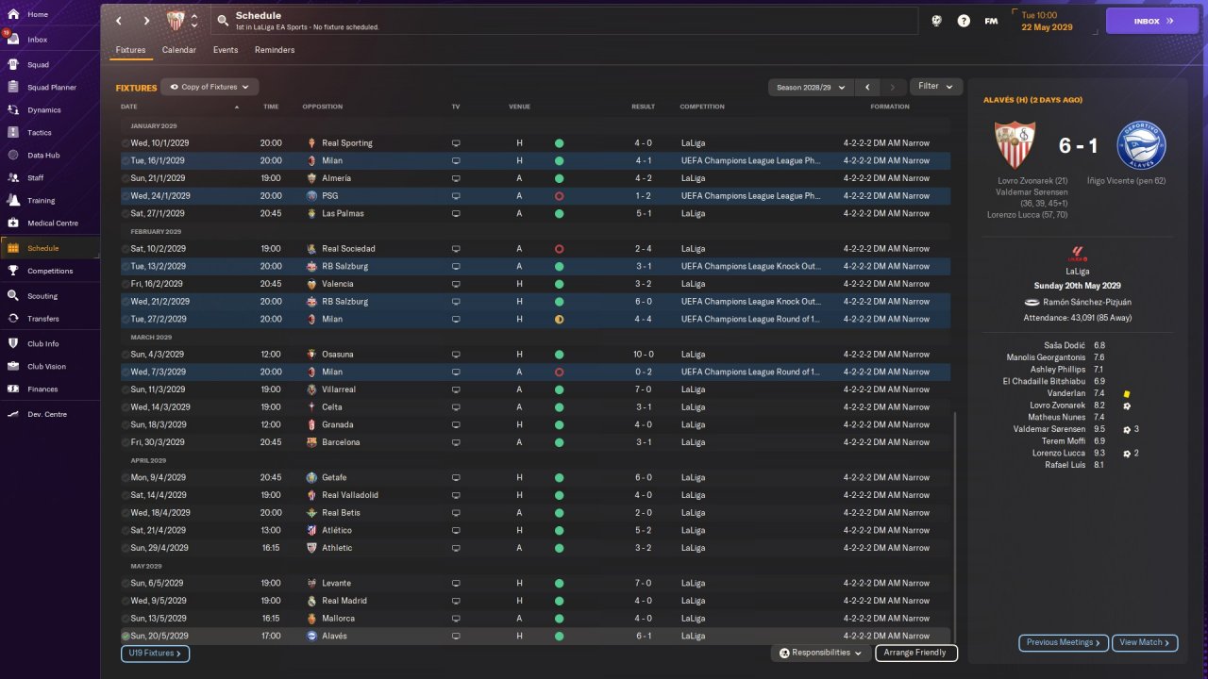This screenshot has height=679, width=1208.
Task: Open Valdemar Sørensen in the ratings list
Action: coord(1049,429)
